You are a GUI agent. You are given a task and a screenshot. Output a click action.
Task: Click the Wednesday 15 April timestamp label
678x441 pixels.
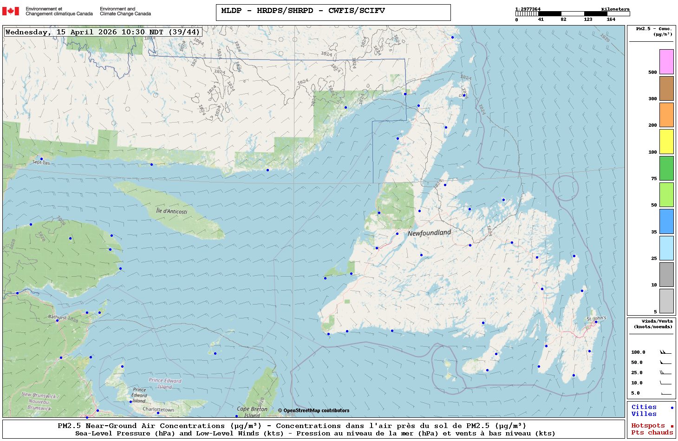pos(103,32)
